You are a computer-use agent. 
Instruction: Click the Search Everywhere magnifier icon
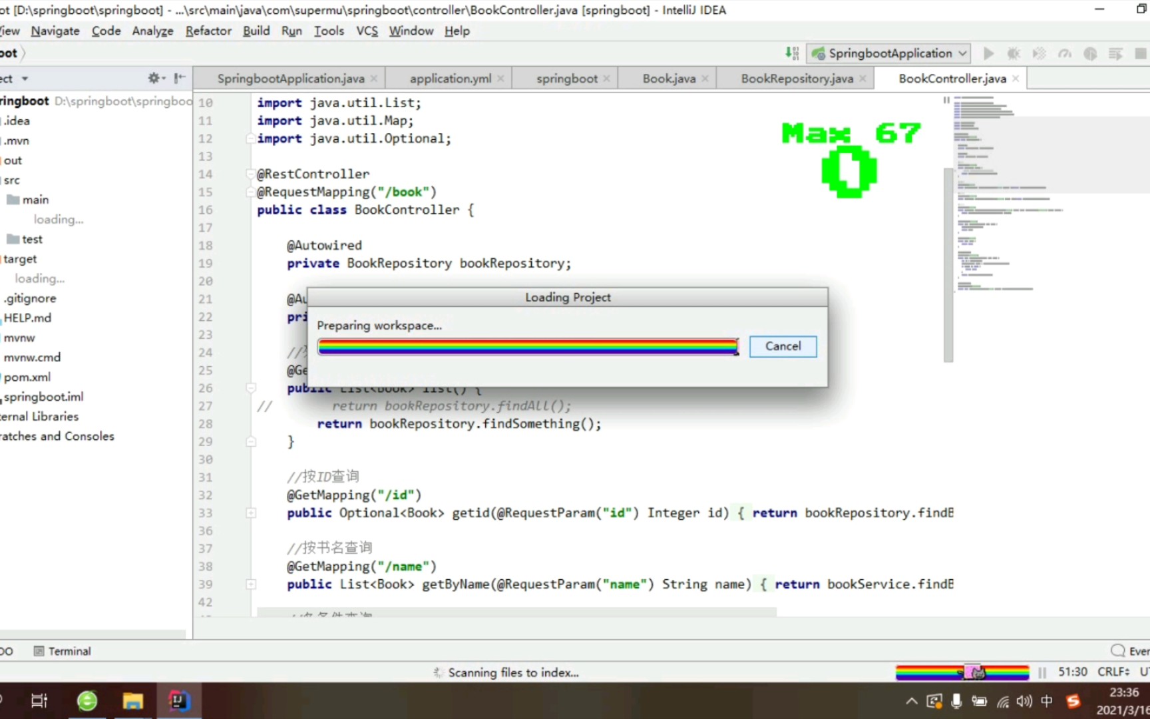click(1117, 650)
